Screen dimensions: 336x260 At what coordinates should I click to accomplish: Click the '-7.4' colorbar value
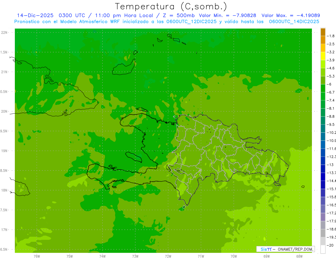[331, 100]
